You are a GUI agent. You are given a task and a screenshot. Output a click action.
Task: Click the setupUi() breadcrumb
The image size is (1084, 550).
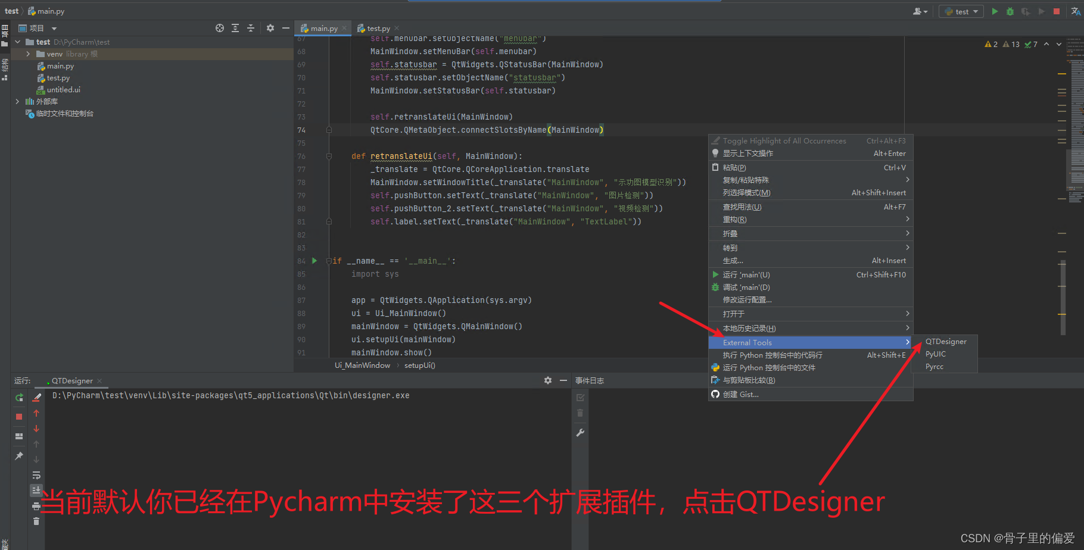(420, 365)
